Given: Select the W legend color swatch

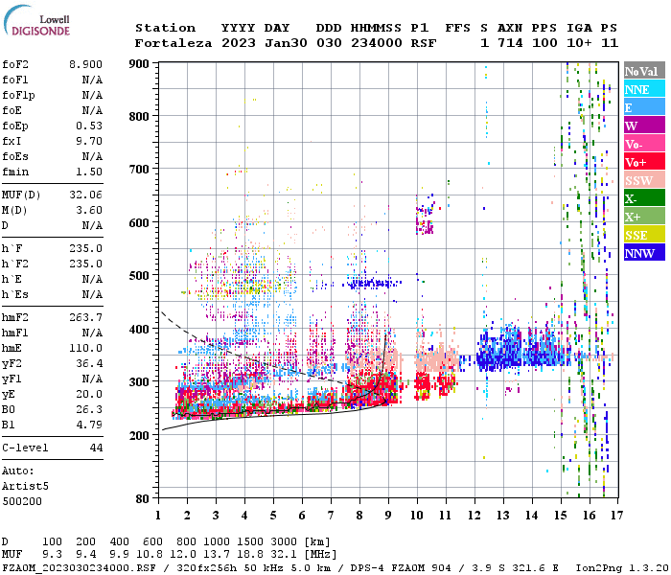Looking at the screenshot, I should [x=644, y=126].
